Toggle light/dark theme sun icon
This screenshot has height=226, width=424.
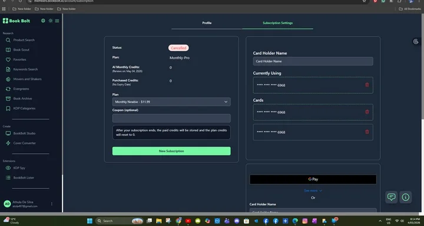click(51, 21)
